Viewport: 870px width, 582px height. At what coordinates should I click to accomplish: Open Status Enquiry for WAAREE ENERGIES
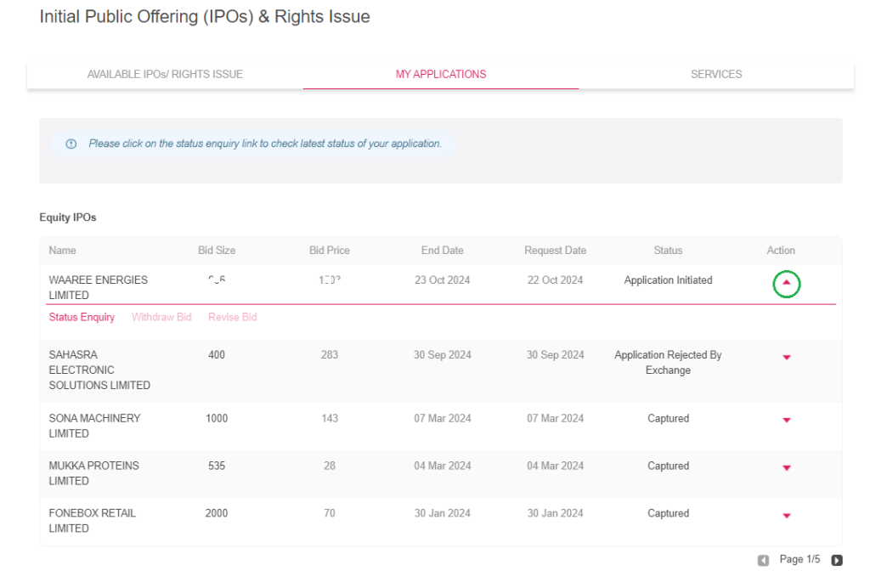click(82, 317)
